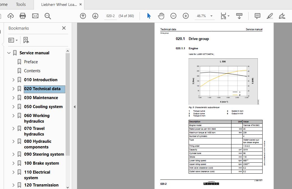
Task: Select the Hand tool in toolbar
Action: pos(161,16)
